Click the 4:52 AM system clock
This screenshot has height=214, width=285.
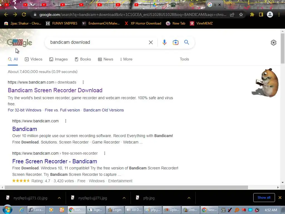pyautogui.click(x=271, y=210)
